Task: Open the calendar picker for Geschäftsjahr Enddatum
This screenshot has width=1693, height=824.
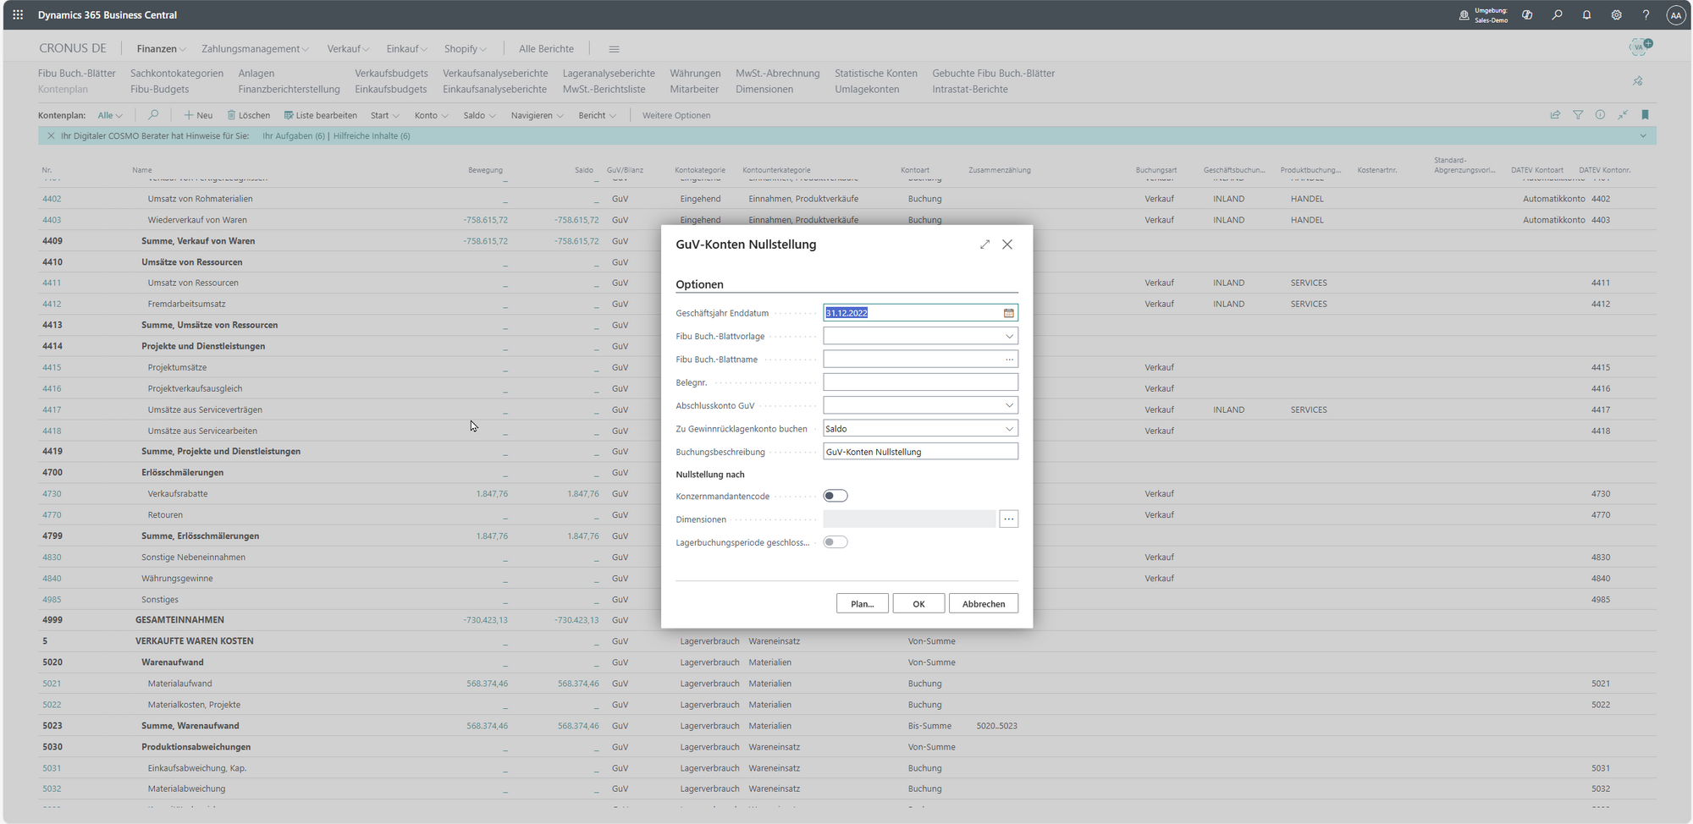Action: [x=1008, y=313]
